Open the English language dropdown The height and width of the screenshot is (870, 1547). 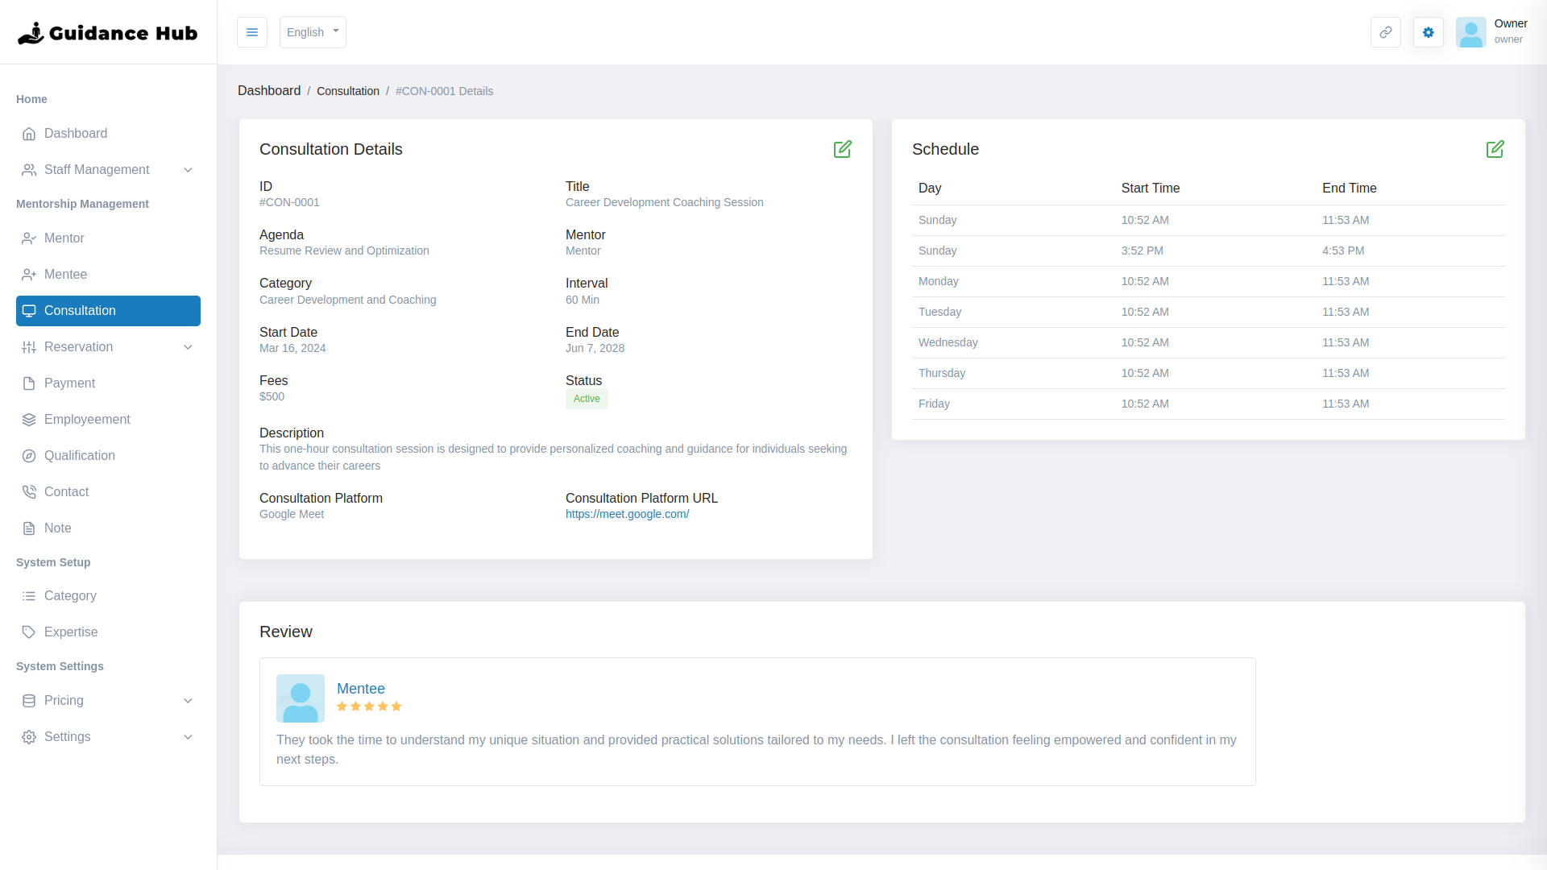pos(313,32)
